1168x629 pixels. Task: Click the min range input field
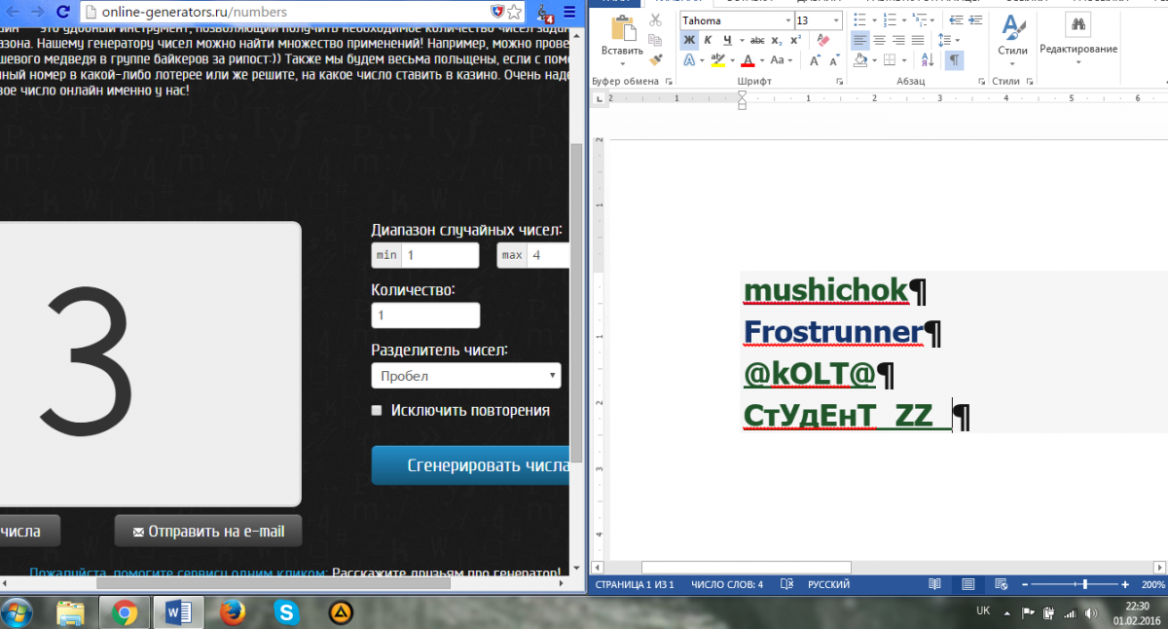(x=441, y=255)
